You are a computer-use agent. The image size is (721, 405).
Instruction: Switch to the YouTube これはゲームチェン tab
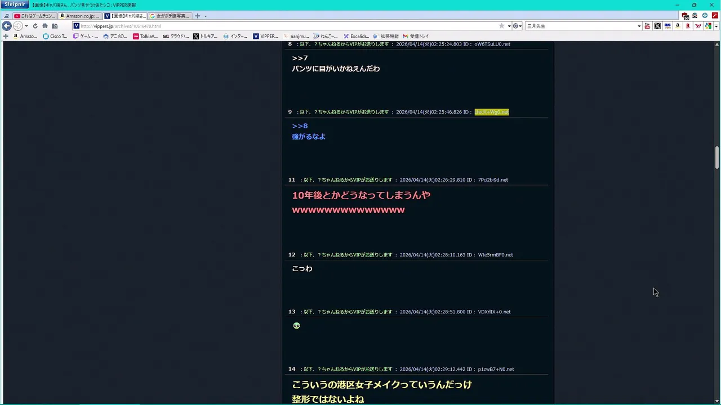click(35, 16)
